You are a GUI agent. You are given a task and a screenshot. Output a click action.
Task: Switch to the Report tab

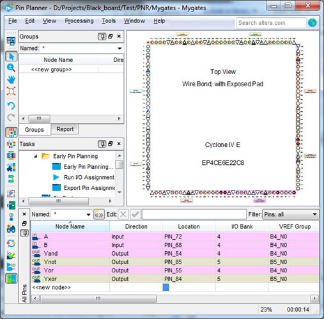[x=65, y=129]
